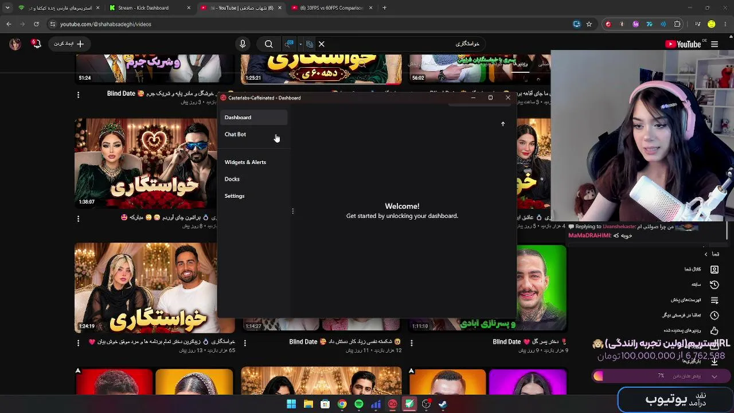
Task: Expand the شما section chevron in sidebar
Action: 706,254
